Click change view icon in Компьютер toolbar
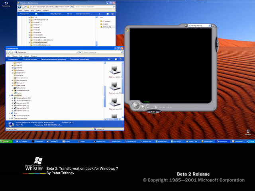This screenshot has height=191, width=255. click(109, 59)
